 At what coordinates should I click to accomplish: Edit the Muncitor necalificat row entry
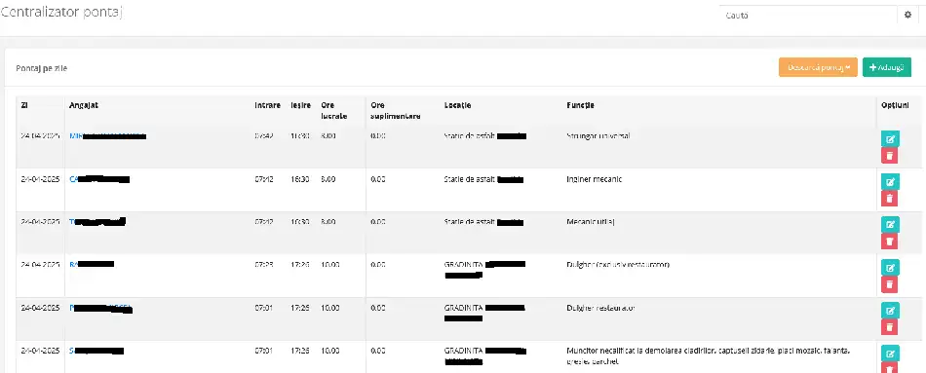click(889, 354)
